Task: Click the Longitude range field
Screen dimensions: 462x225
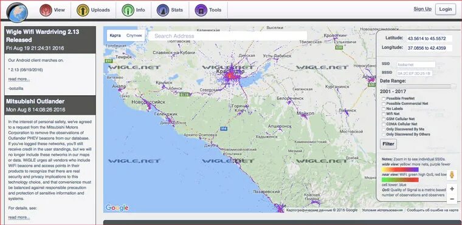Action: (x=429, y=48)
